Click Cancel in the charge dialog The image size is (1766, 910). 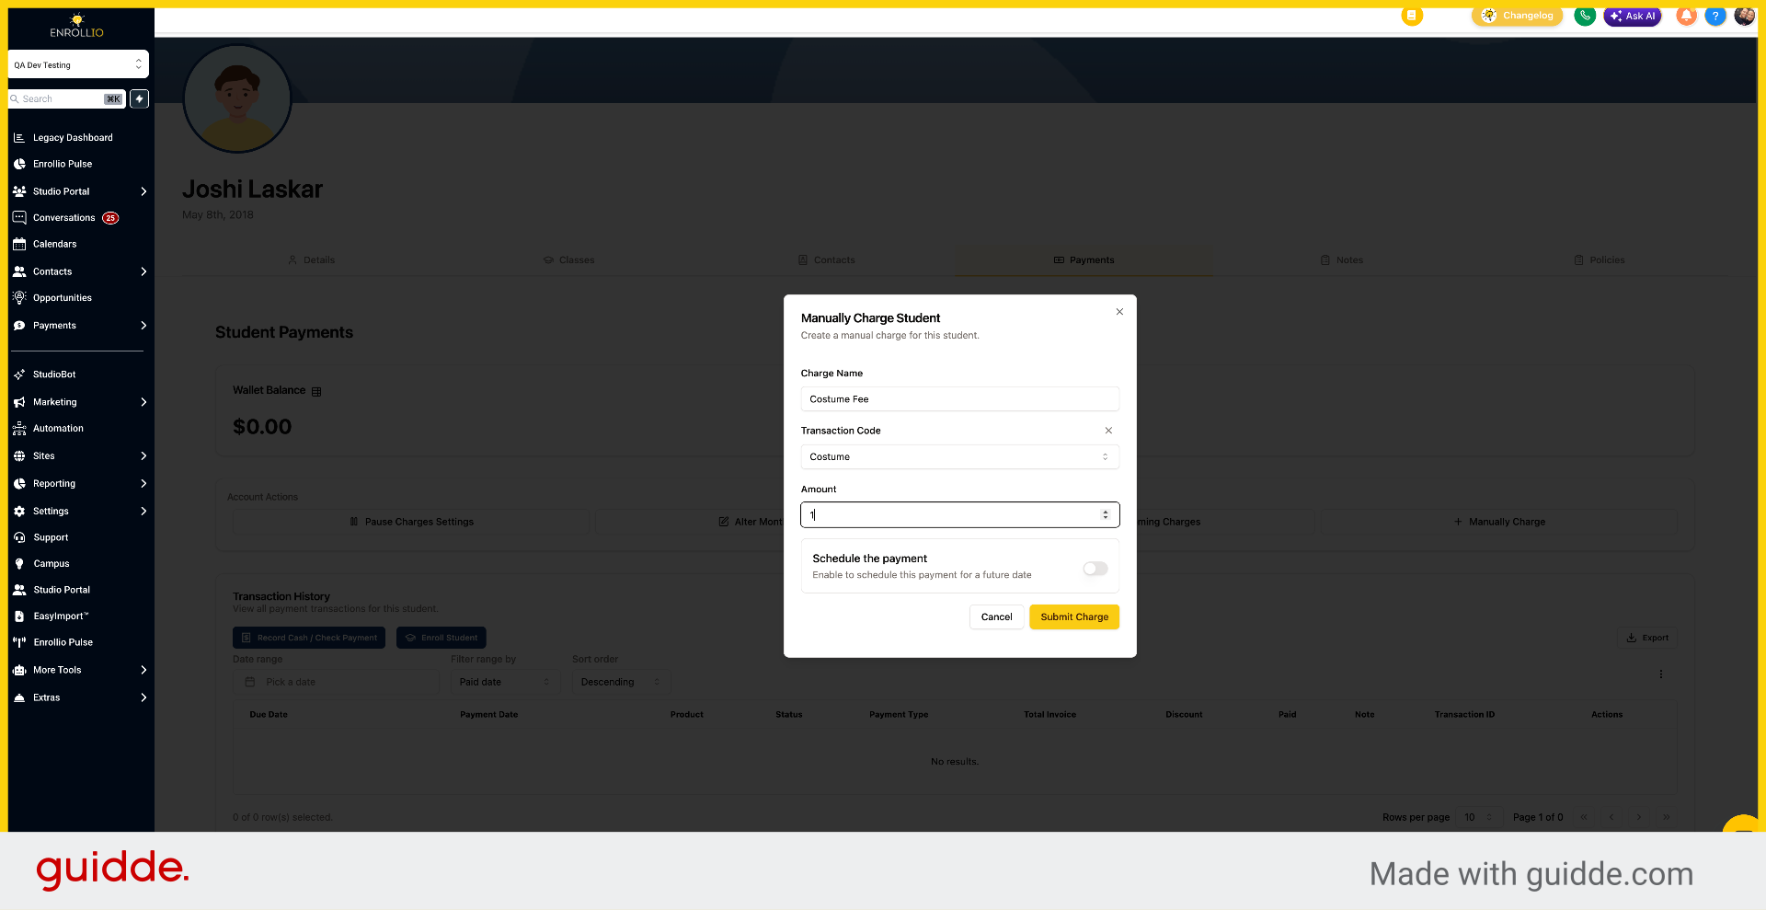[996, 617]
